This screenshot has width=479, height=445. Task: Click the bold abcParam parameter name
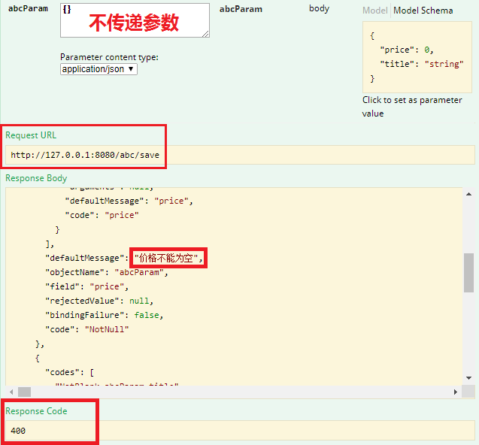[x=28, y=8]
